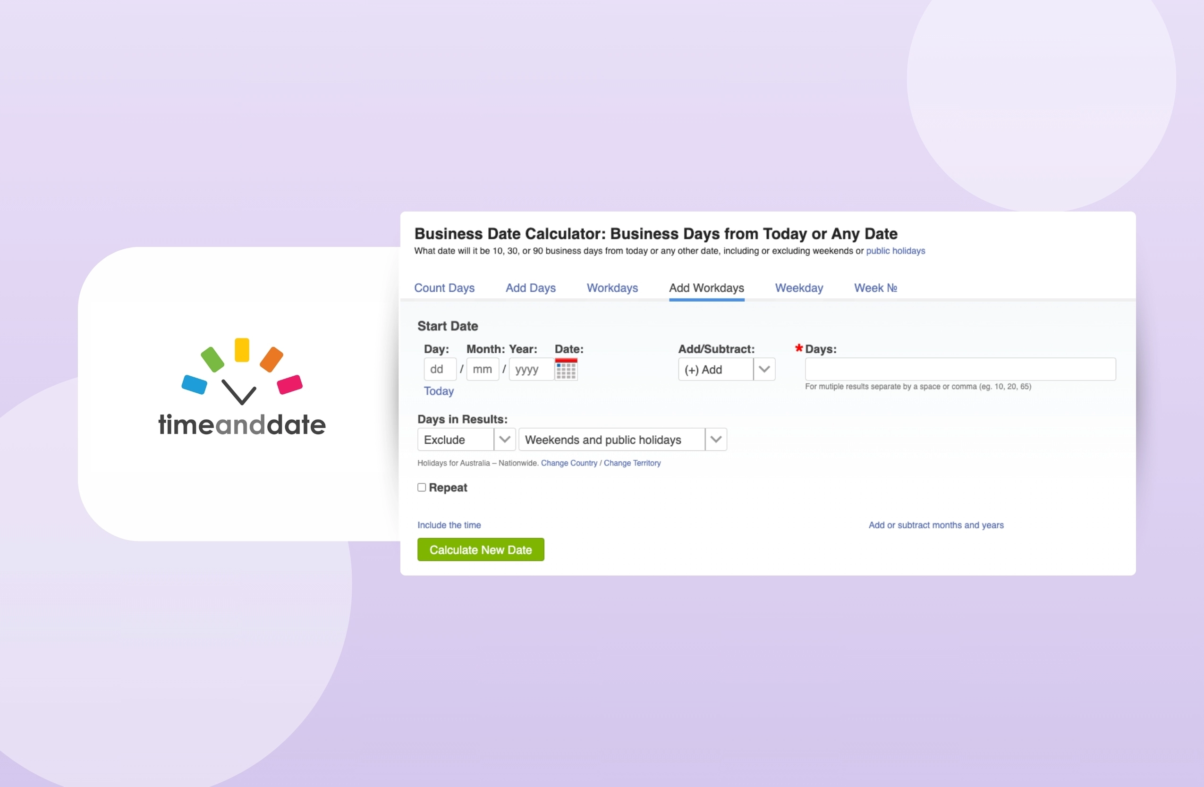Open the Exclude dropdown
The height and width of the screenshot is (787, 1204).
coord(466,440)
